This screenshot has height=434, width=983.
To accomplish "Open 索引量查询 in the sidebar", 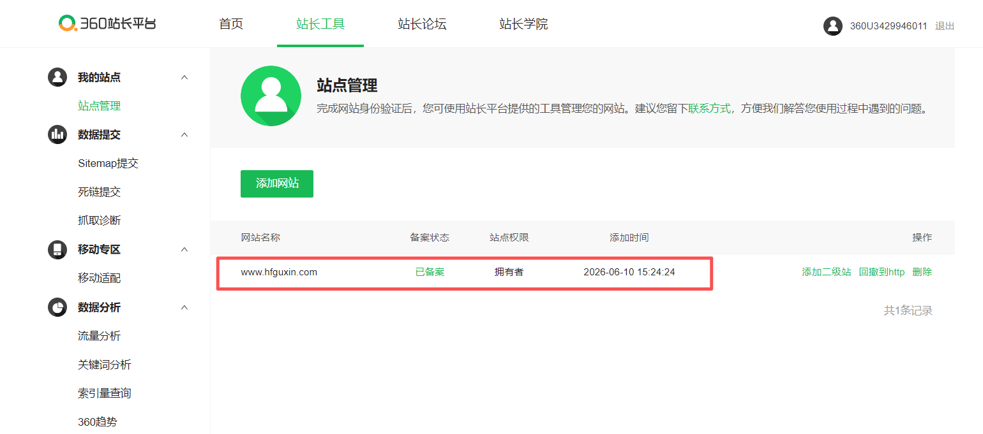I will point(105,393).
